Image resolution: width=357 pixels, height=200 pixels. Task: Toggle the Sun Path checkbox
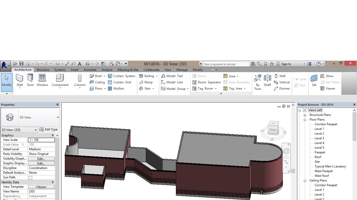(30, 178)
